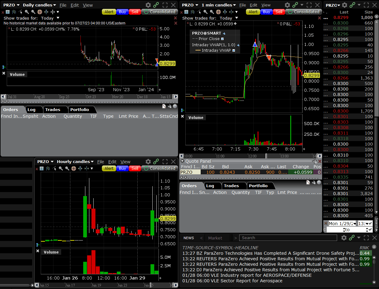The height and width of the screenshot is (289, 379).
Task: Open the 13:27 BZ ParaZero headline
Action: click(271, 253)
